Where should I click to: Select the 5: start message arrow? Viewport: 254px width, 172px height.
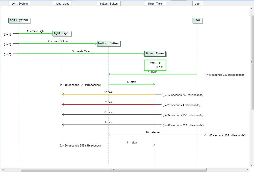tap(131, 84)
